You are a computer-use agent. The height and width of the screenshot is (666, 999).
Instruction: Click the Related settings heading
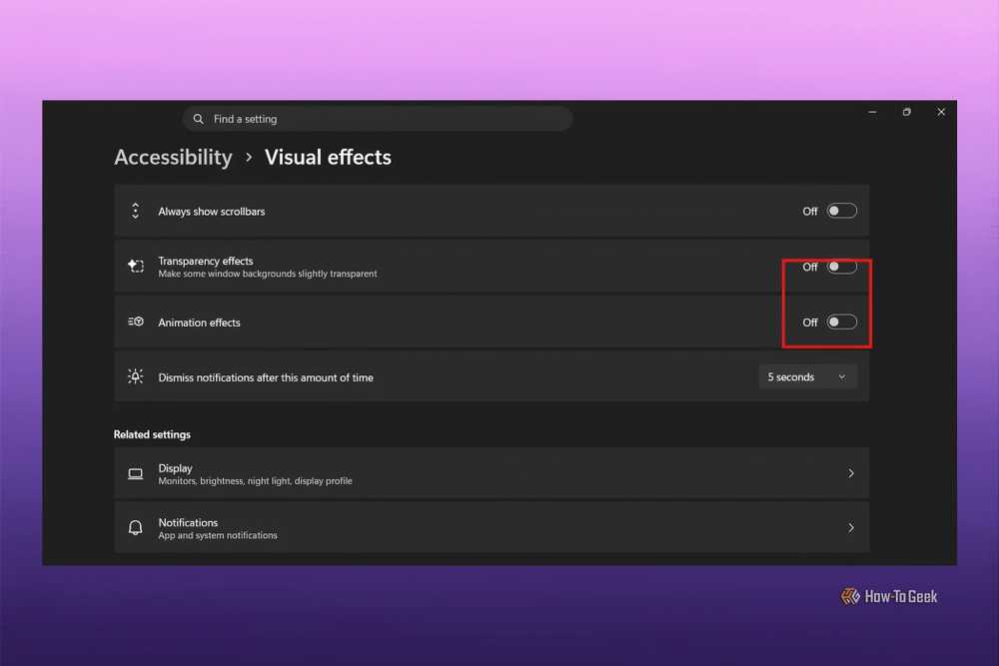tap(152, 434)
